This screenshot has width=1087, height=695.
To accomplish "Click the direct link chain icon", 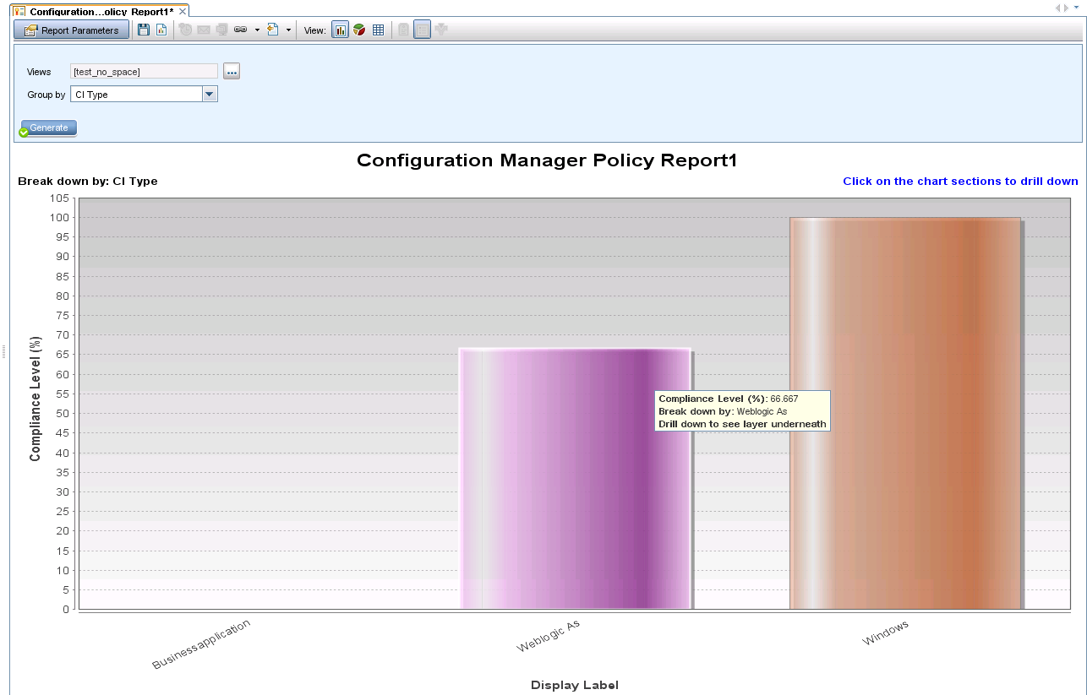I will pyautogui.click(x=240, y=30).
